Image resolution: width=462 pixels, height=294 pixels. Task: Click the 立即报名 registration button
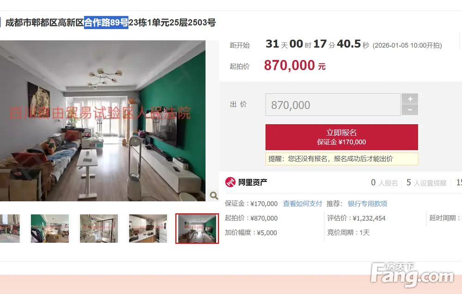pyautogui.click(x=341, y=137)
